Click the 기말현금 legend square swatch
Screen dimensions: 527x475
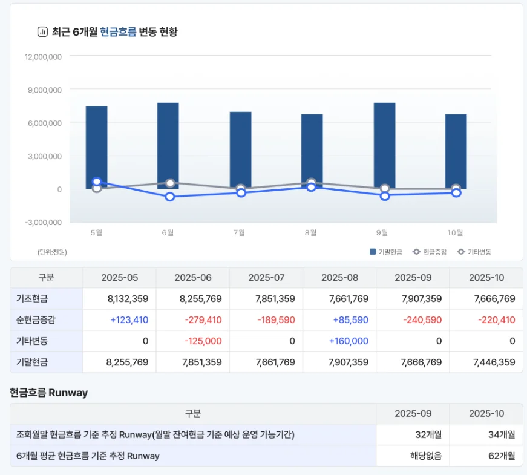click(373, 252)
